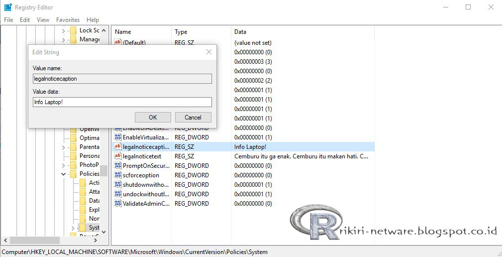Click the tree vertical scrollbar up arrow
This screenshot has height=257, width=502.
103,30
